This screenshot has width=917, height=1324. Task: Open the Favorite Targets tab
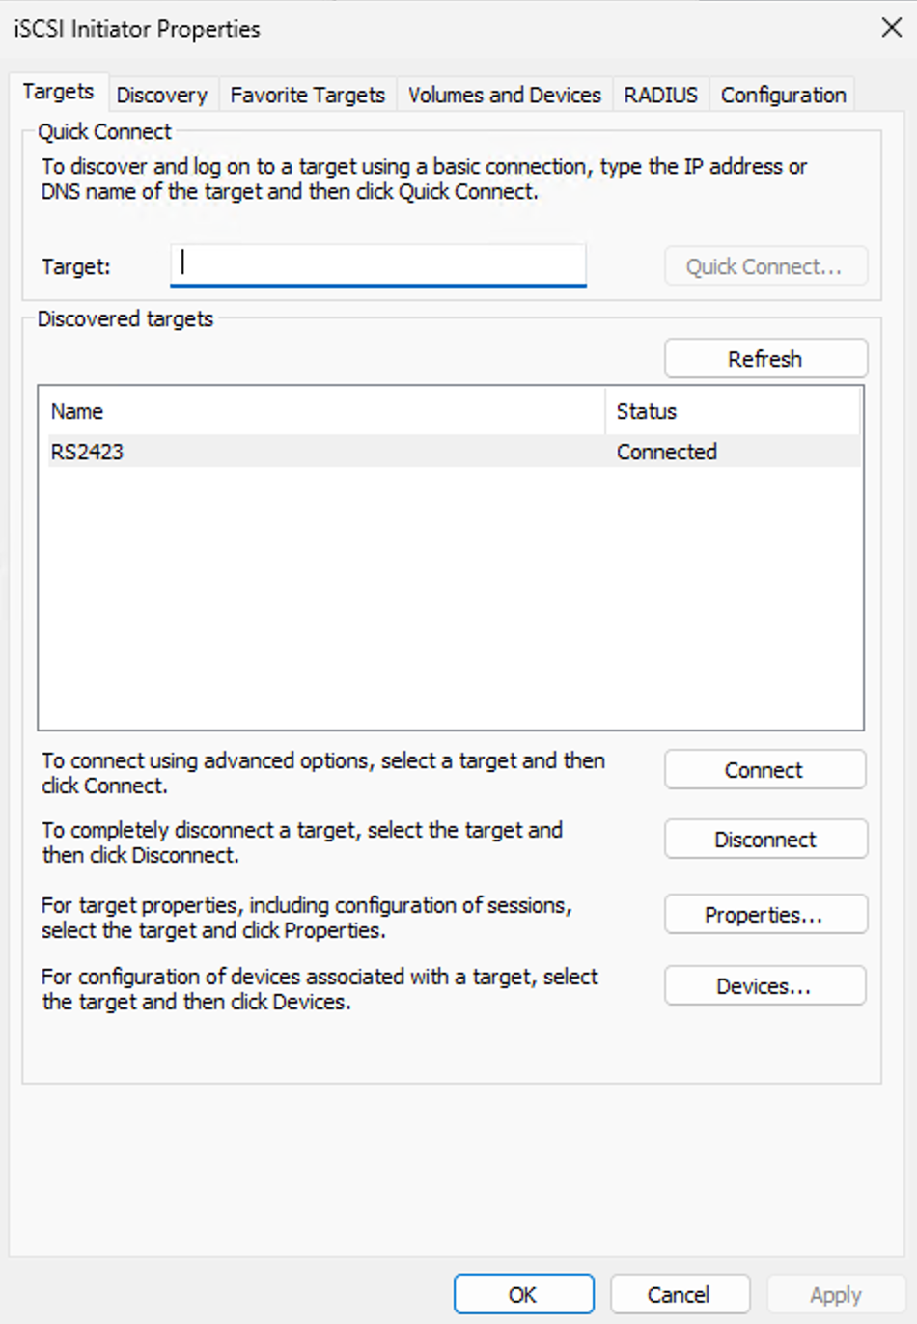click(x=307, y=95)
